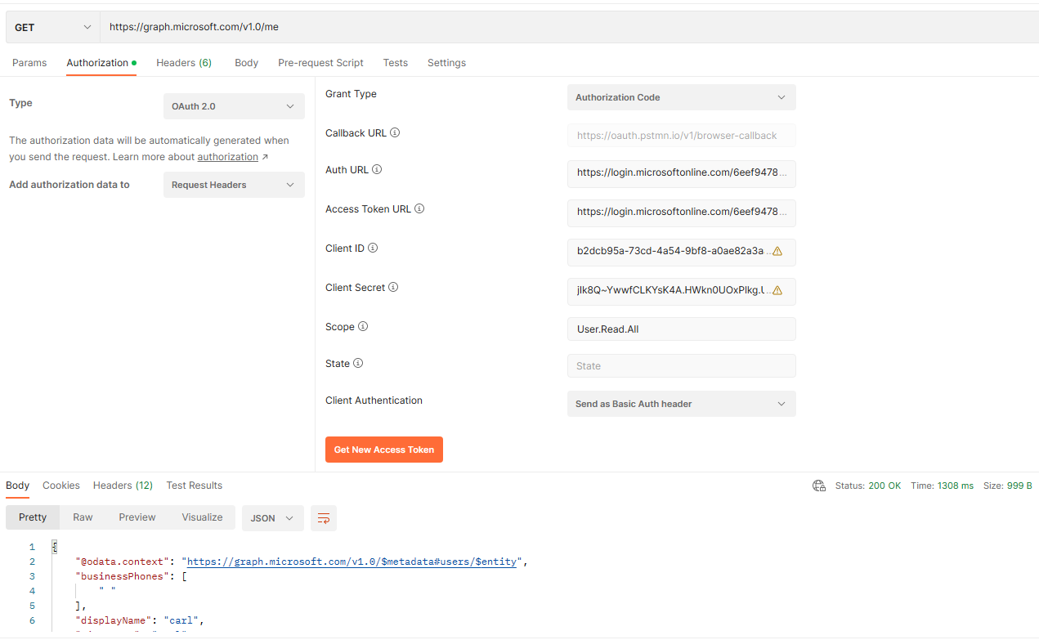Select the Authorization tab
The image size is (1039, 640).
tap(101, 63)
